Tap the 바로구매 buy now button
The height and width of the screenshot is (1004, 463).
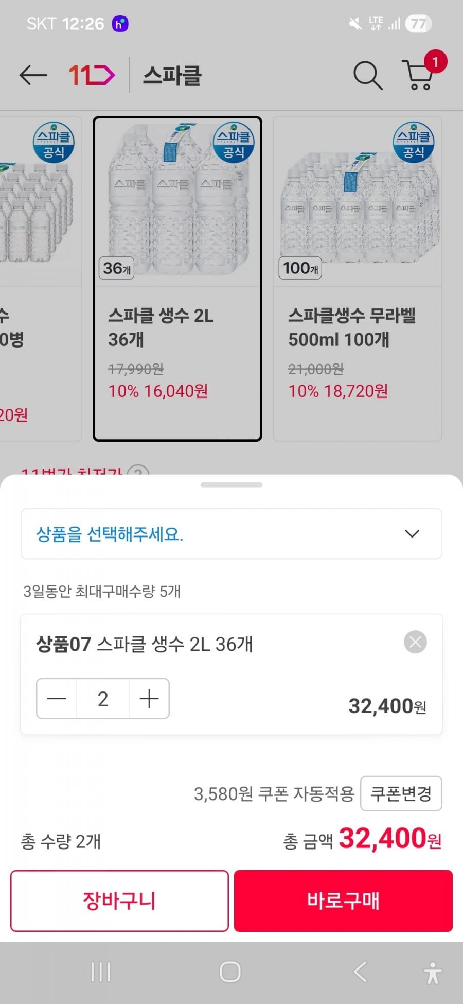[x=343, y=901]
